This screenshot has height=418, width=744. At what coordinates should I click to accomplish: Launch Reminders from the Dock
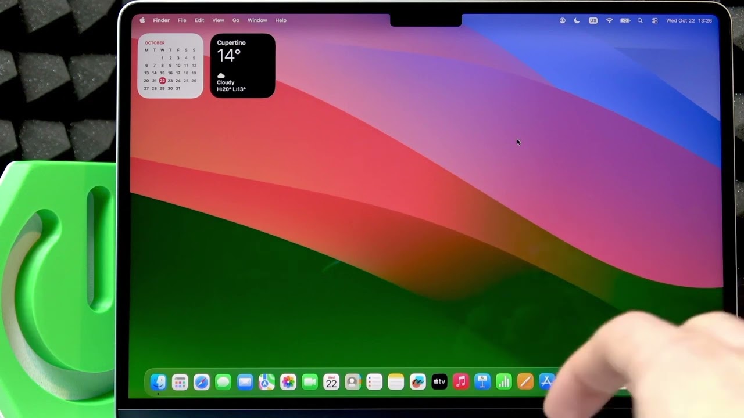[374, 381]
